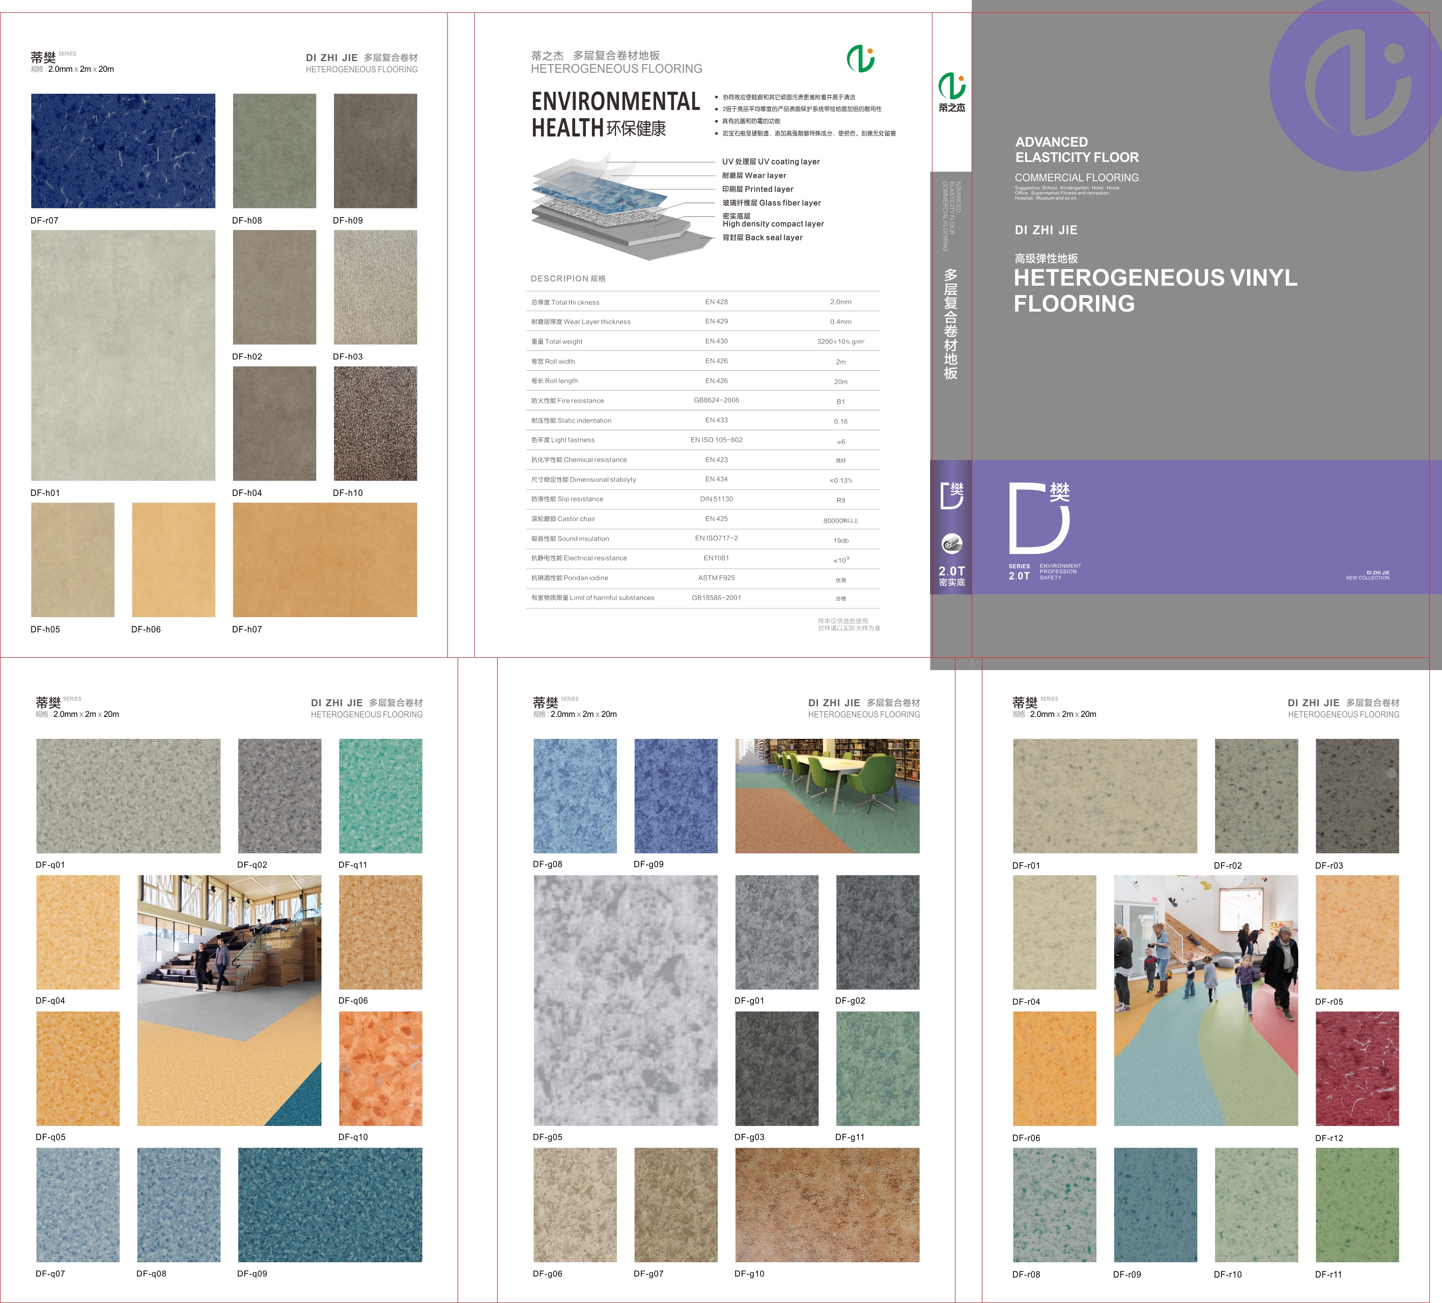Click the round roll icon above 2.0T
Screen dimensions: 1442x1303
[951, 544]
